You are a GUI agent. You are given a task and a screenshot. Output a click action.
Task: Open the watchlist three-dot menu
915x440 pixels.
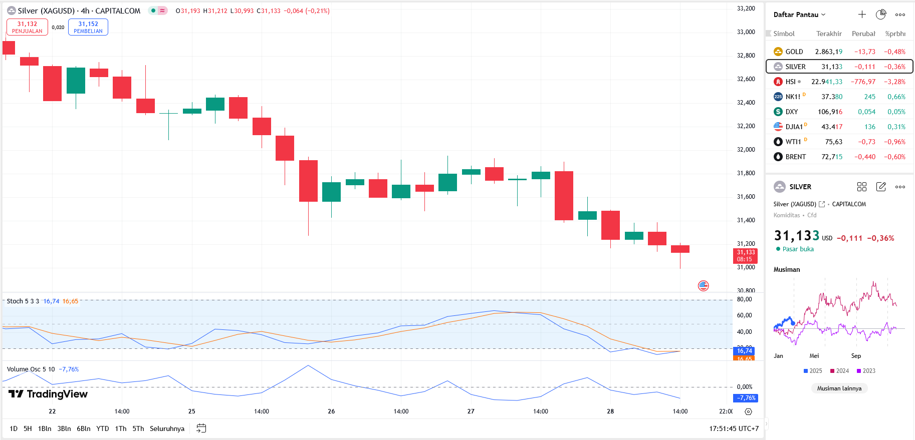pos(900,15)
